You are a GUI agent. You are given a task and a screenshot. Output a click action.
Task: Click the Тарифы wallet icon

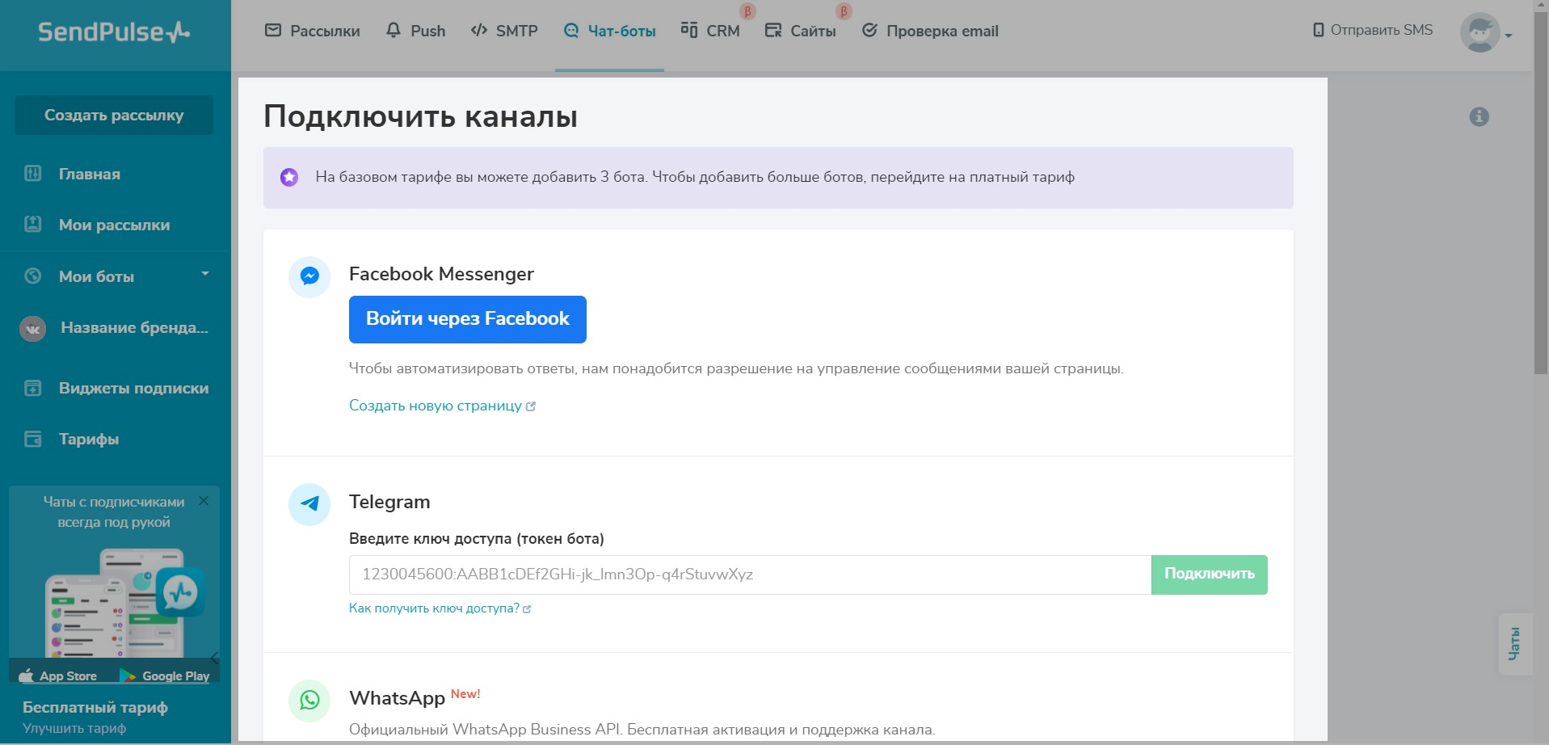click(x=33, y=439)
